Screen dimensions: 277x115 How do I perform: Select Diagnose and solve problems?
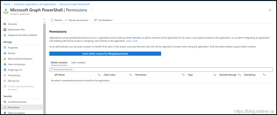pyautogui.click(x=22, y=35)
